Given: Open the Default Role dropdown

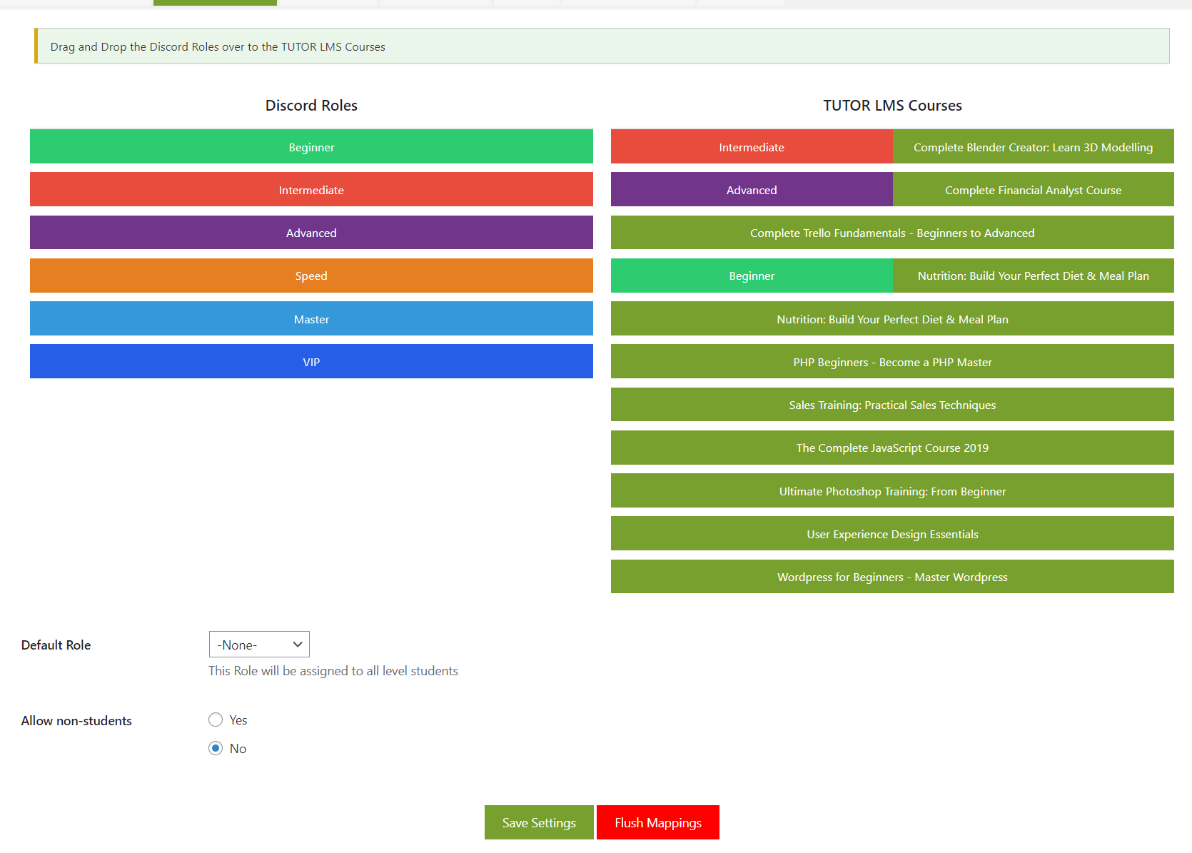Looking at the screenshot, I should point(259,645).
